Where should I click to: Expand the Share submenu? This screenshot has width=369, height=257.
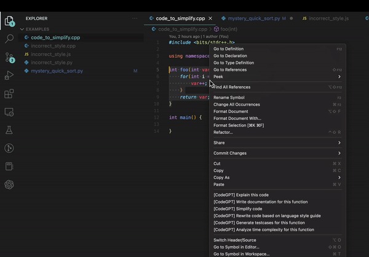click(277, 143)
